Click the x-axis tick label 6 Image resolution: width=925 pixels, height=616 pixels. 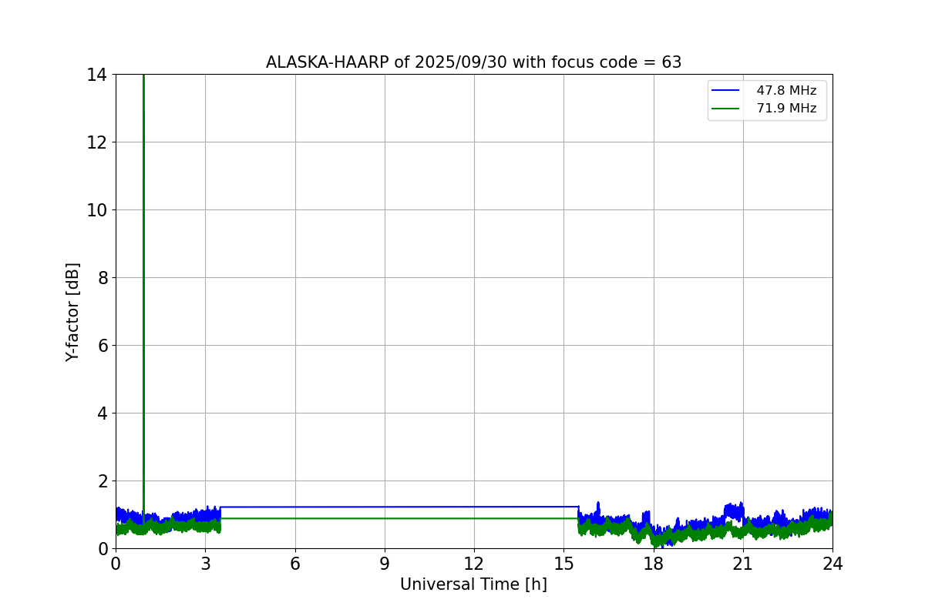(x=294, y=564)
